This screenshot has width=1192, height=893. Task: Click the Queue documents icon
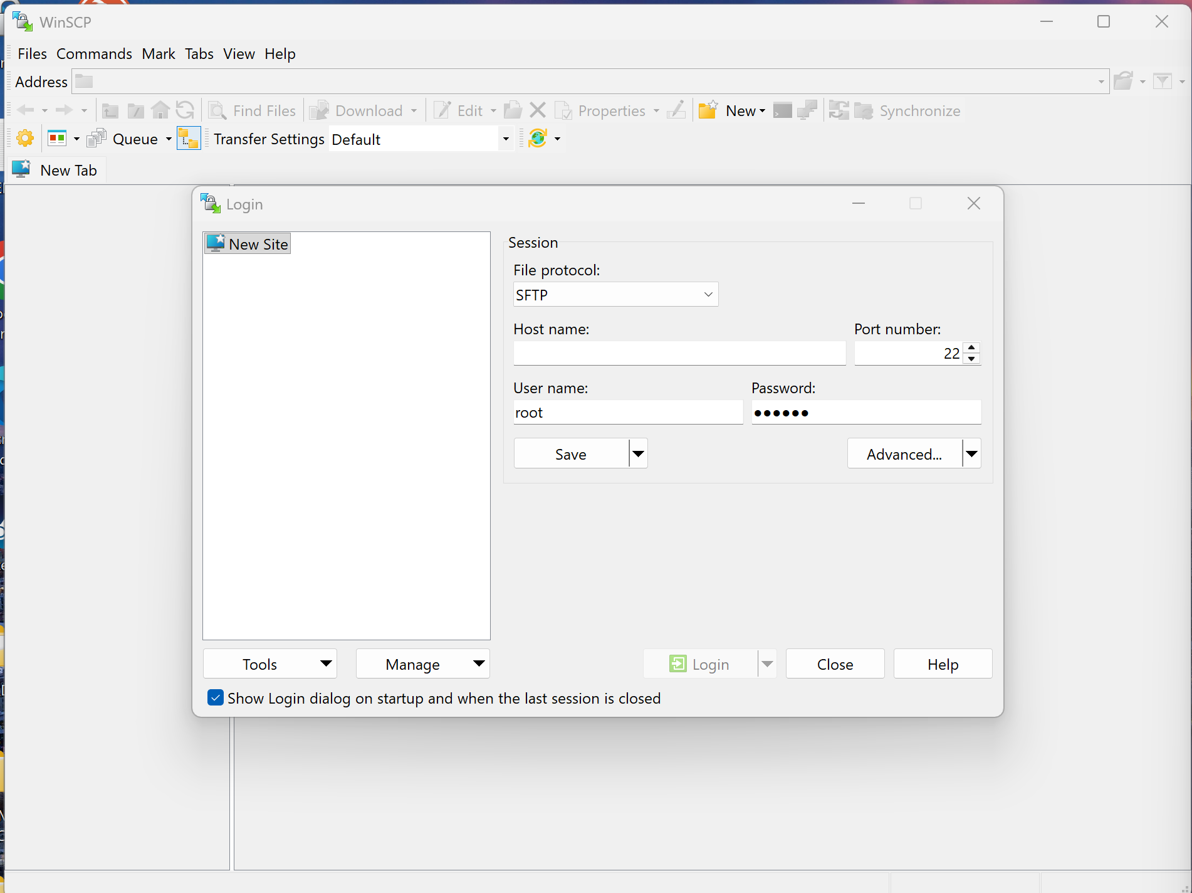click(x=96, y=138)
